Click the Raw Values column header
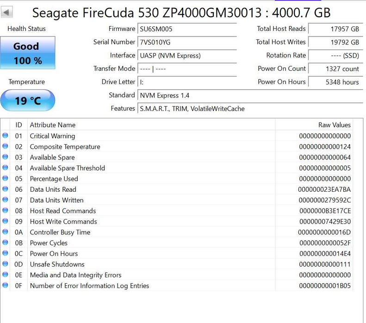The width and height of the screenshot is (366, 323). 314,125
